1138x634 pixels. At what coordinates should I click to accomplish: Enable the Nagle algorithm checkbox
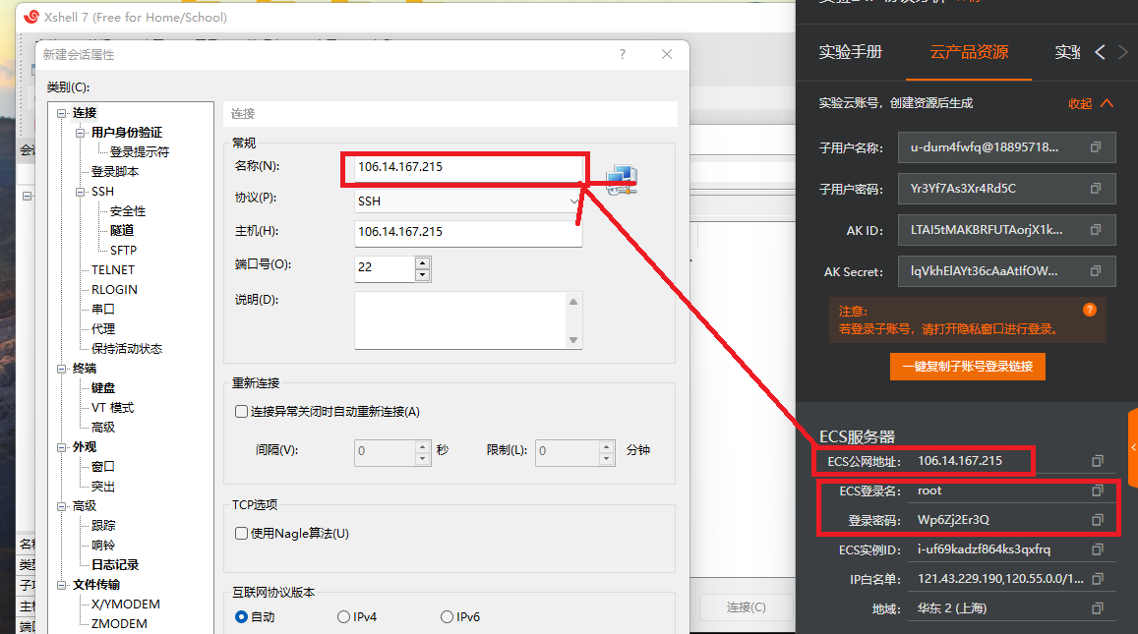click(x=241, y=533)
